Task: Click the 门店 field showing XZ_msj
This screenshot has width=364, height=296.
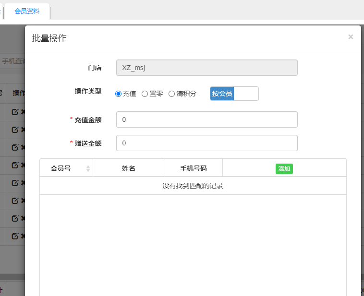Action: click(206, 68)
